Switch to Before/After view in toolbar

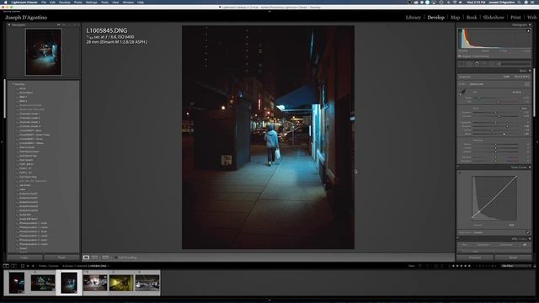[x=94, y=258]
